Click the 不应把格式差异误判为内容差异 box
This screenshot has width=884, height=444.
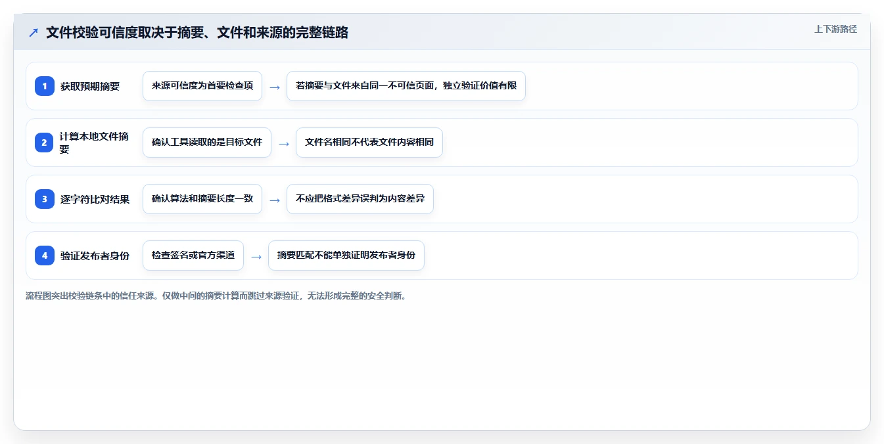click(360, 199)
